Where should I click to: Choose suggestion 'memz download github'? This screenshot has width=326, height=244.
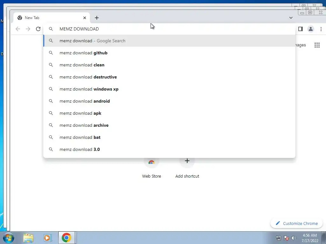[169, 53]
